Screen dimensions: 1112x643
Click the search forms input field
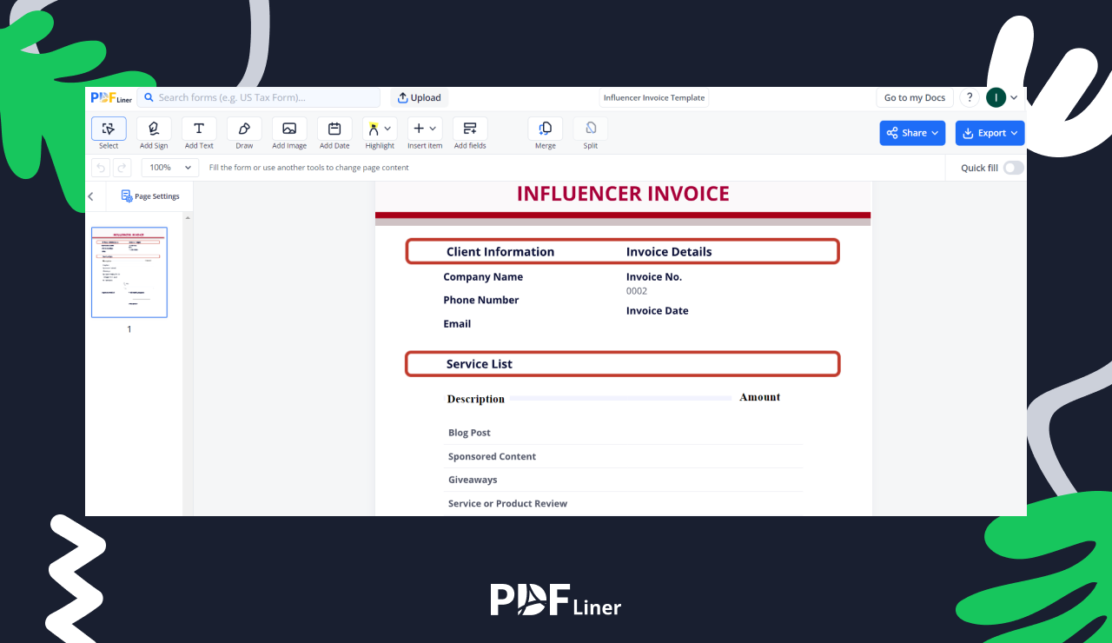259,98
